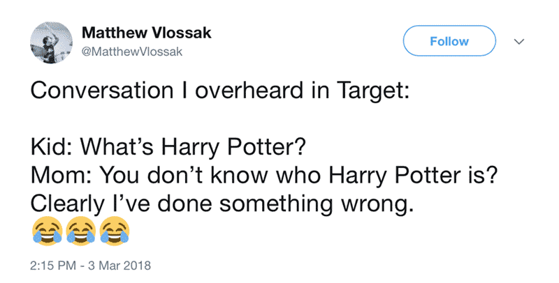This screenshot has height=283, width=559.
Task: Open the Matthew Vlossak display name link
Action: [x=146, y=33]
